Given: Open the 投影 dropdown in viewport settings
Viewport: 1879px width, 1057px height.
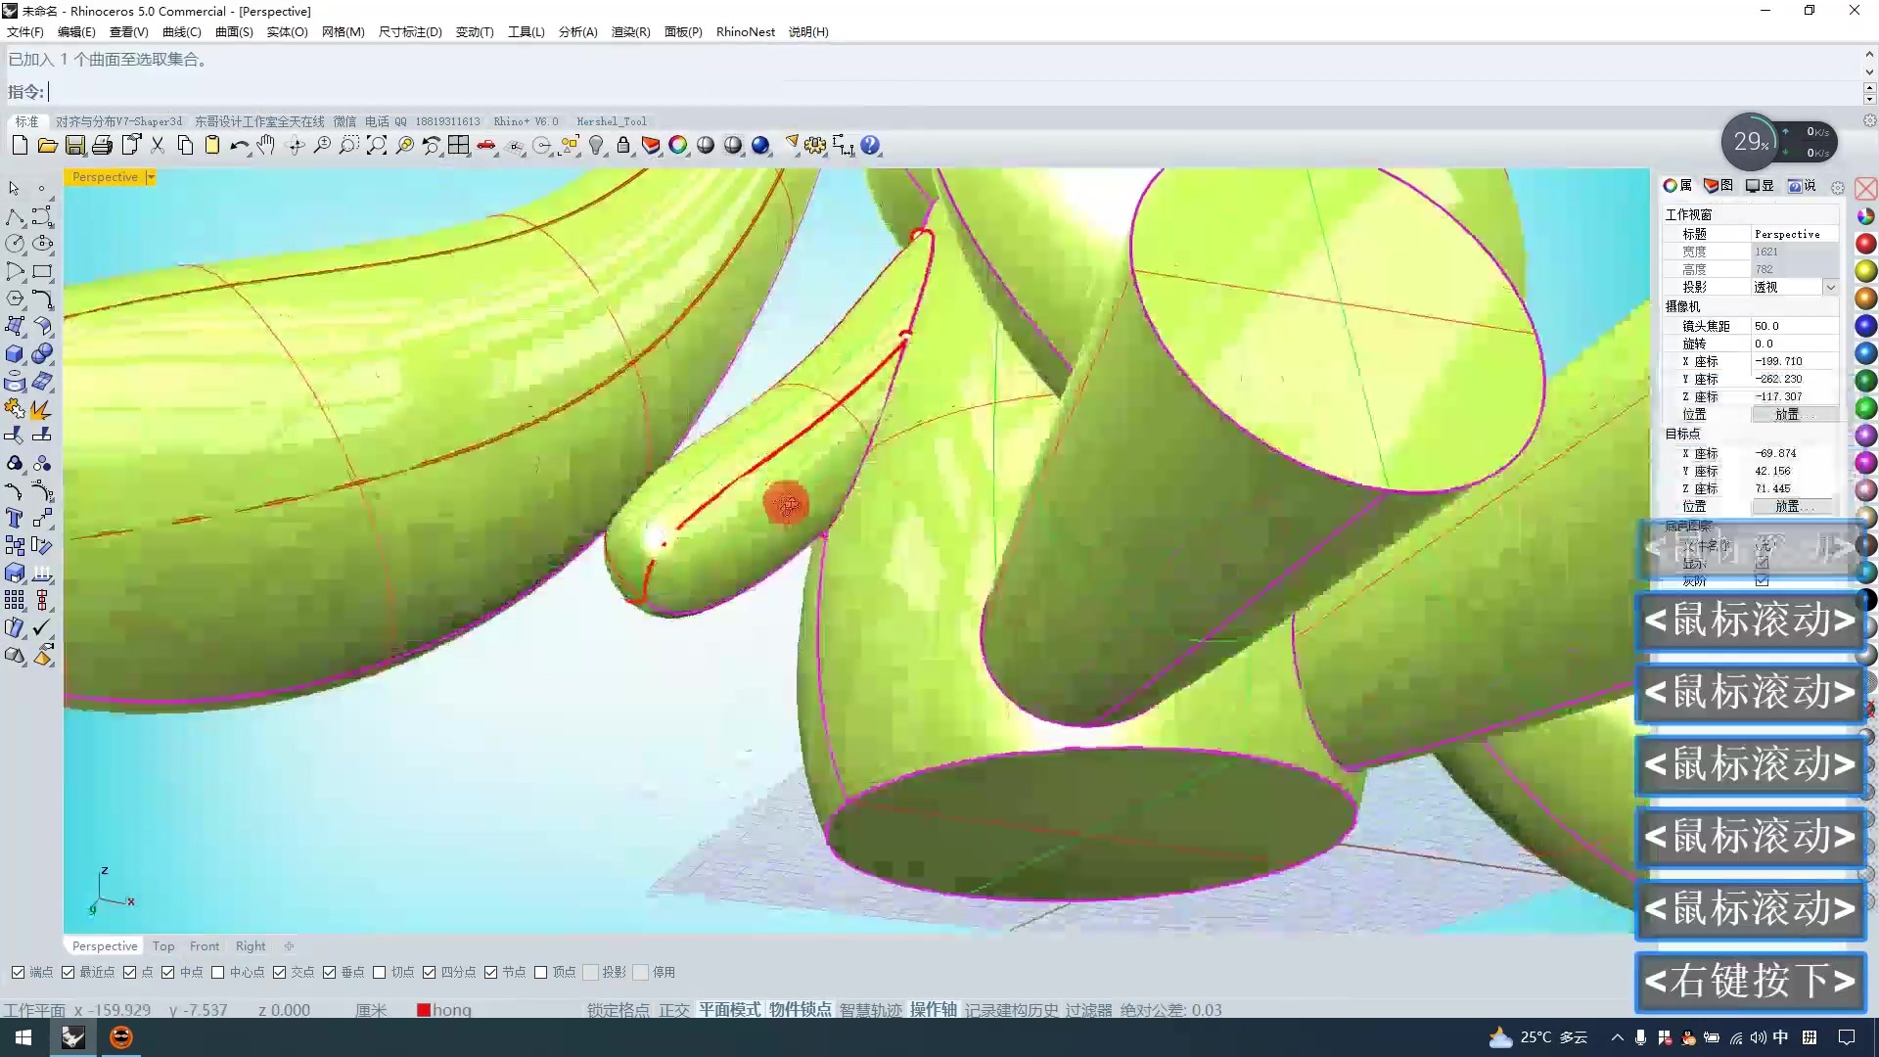Looking at the screenshot, I should click(x=1833, y=287).
